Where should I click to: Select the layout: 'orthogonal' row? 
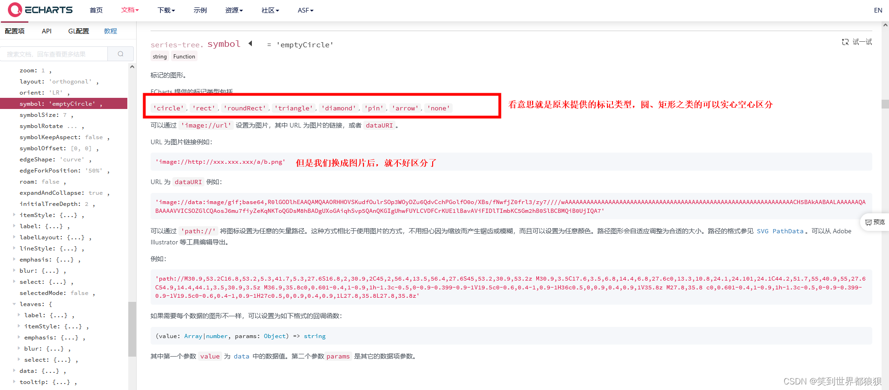coord(64,82)
